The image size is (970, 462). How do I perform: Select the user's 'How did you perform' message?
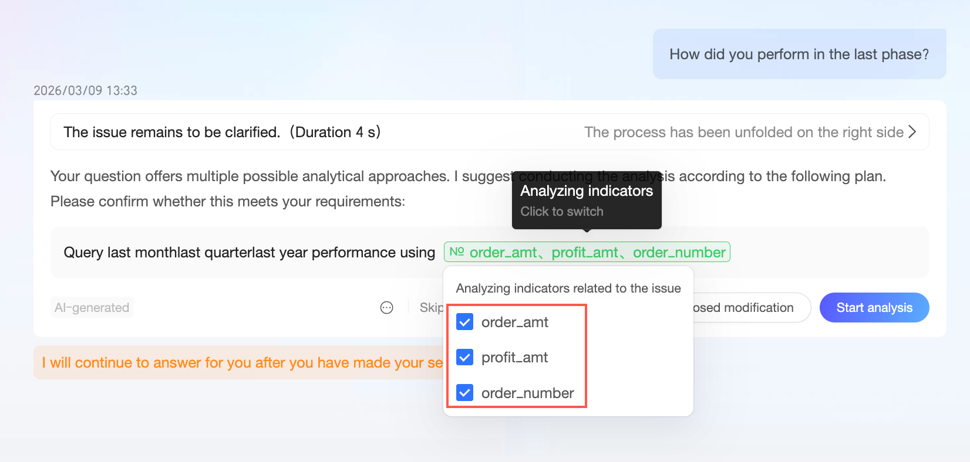pos(799,54)
